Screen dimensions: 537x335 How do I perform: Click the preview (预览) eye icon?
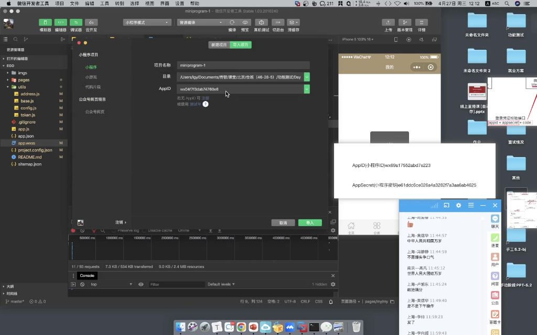(245, 22)
